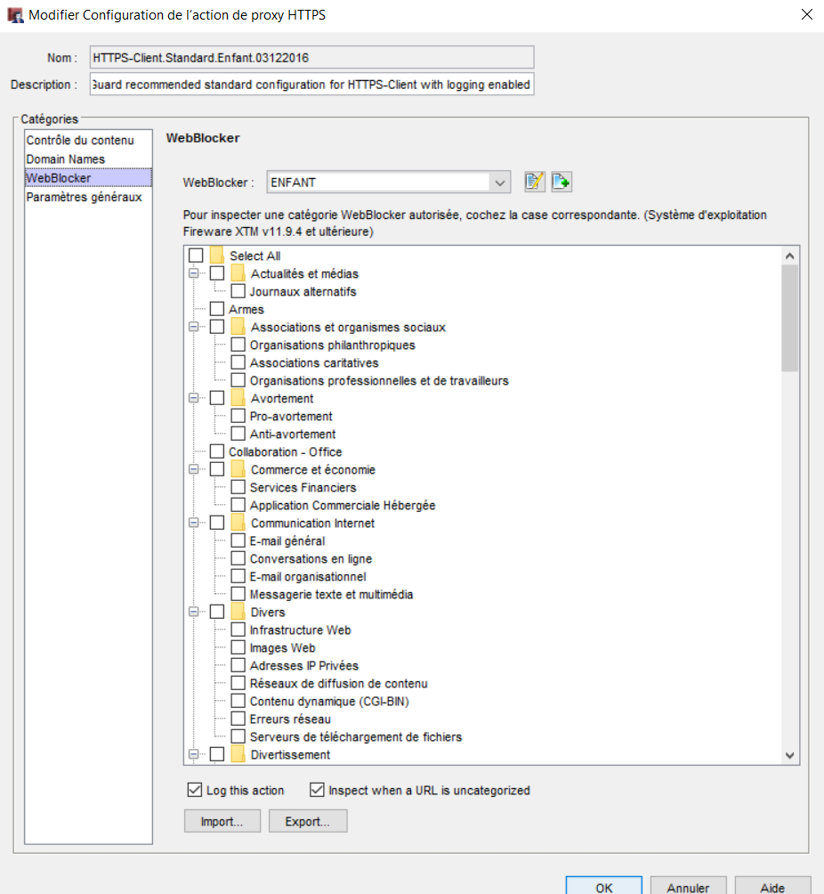Click the Associations et organismes sociaux folder icon

[x=238, y=327]
